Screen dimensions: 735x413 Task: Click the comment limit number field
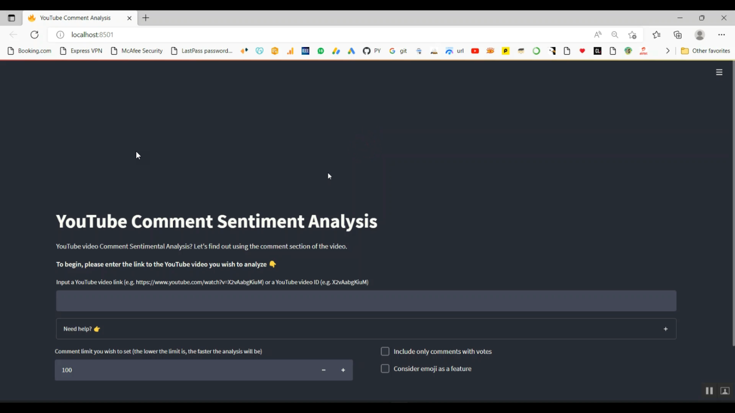coord(184,370)
